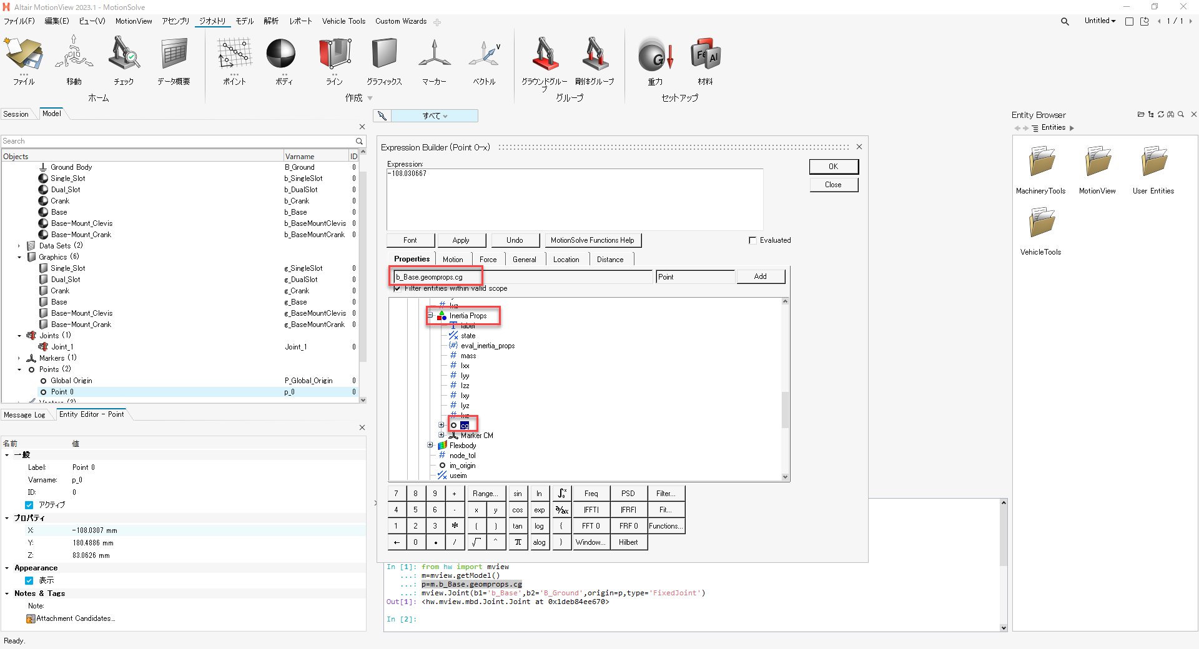
Task: Open the 重力 gravity setup
Action: (655, 60)
